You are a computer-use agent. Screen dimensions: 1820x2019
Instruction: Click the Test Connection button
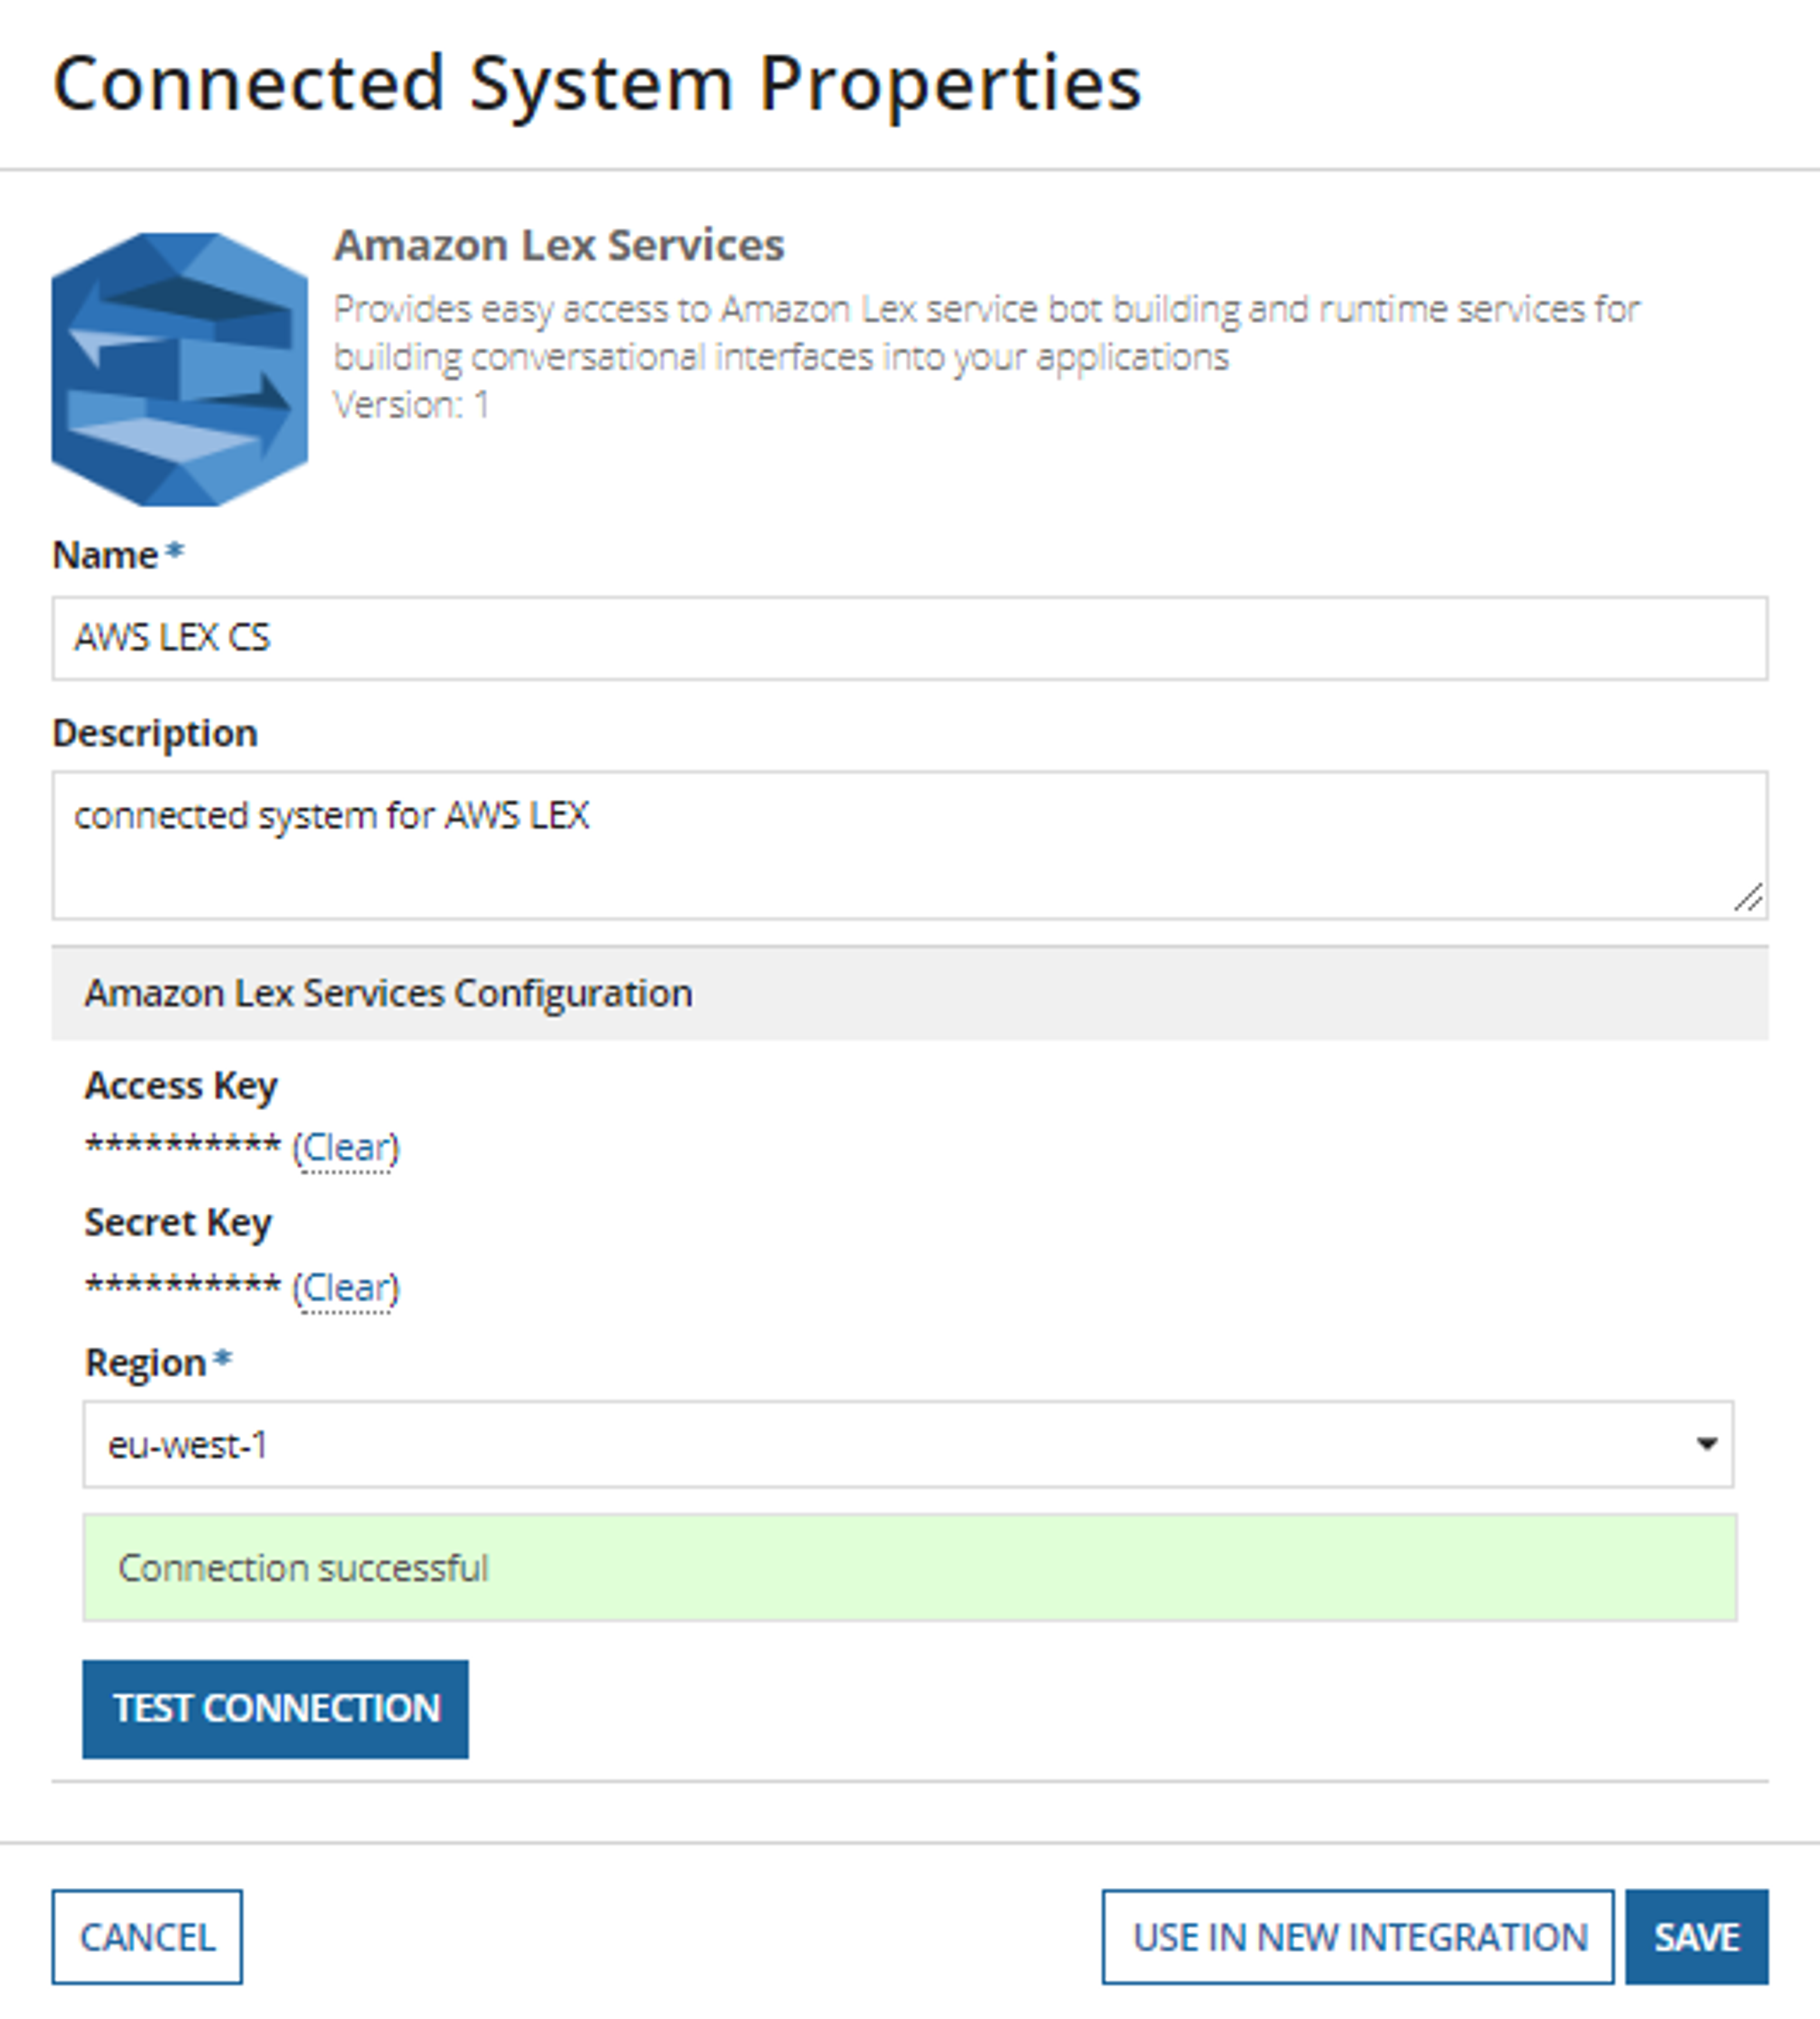[275, 1709]
